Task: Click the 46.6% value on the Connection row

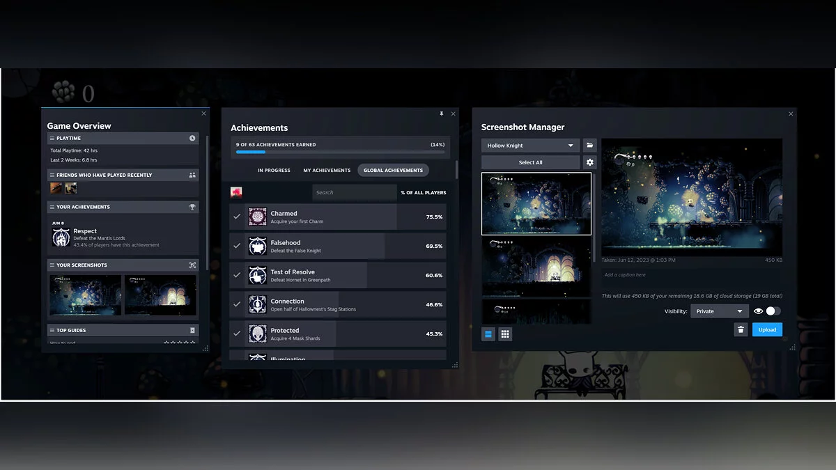Action: (x=434, y=304)
